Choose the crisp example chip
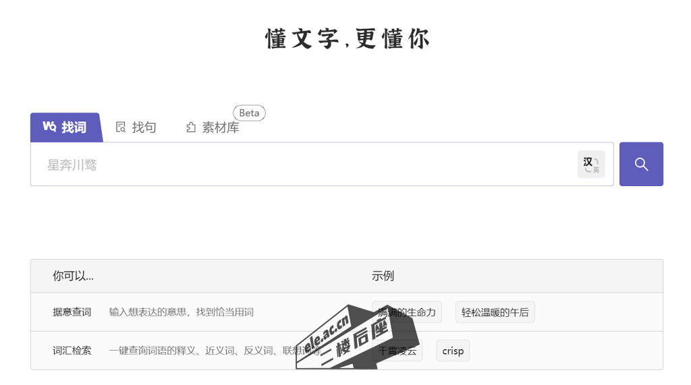 [453, 351]
